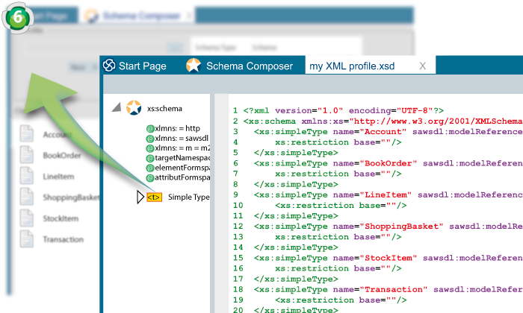The height and width of the screenshot is (313, 523).
Task: Click the Simple Type <t> icon
Action: click(x=154, y=197)
